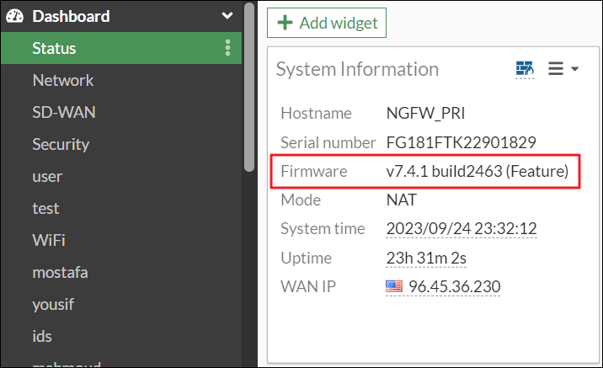The image size is (603, 368).
Task: Open the 'mostafa' dashboard
Action: pos(60,273)
